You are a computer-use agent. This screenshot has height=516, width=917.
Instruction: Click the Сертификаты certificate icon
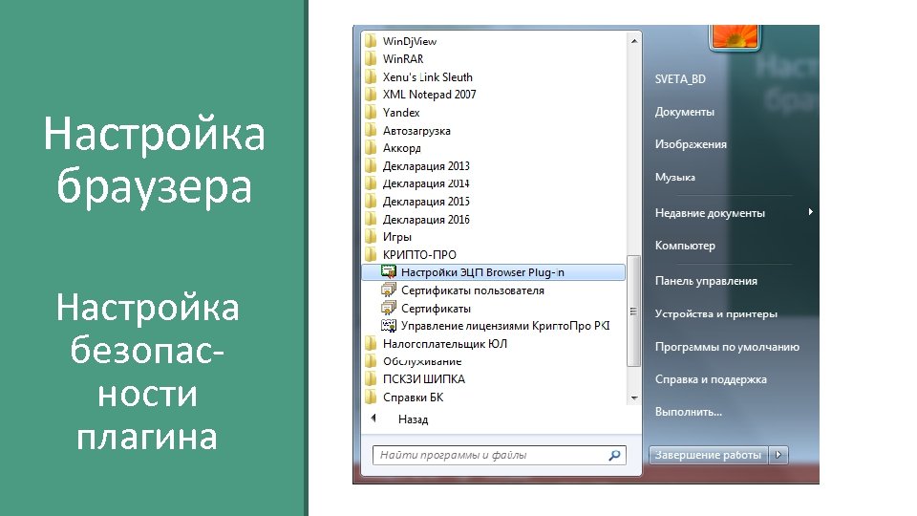click(389, 308)
